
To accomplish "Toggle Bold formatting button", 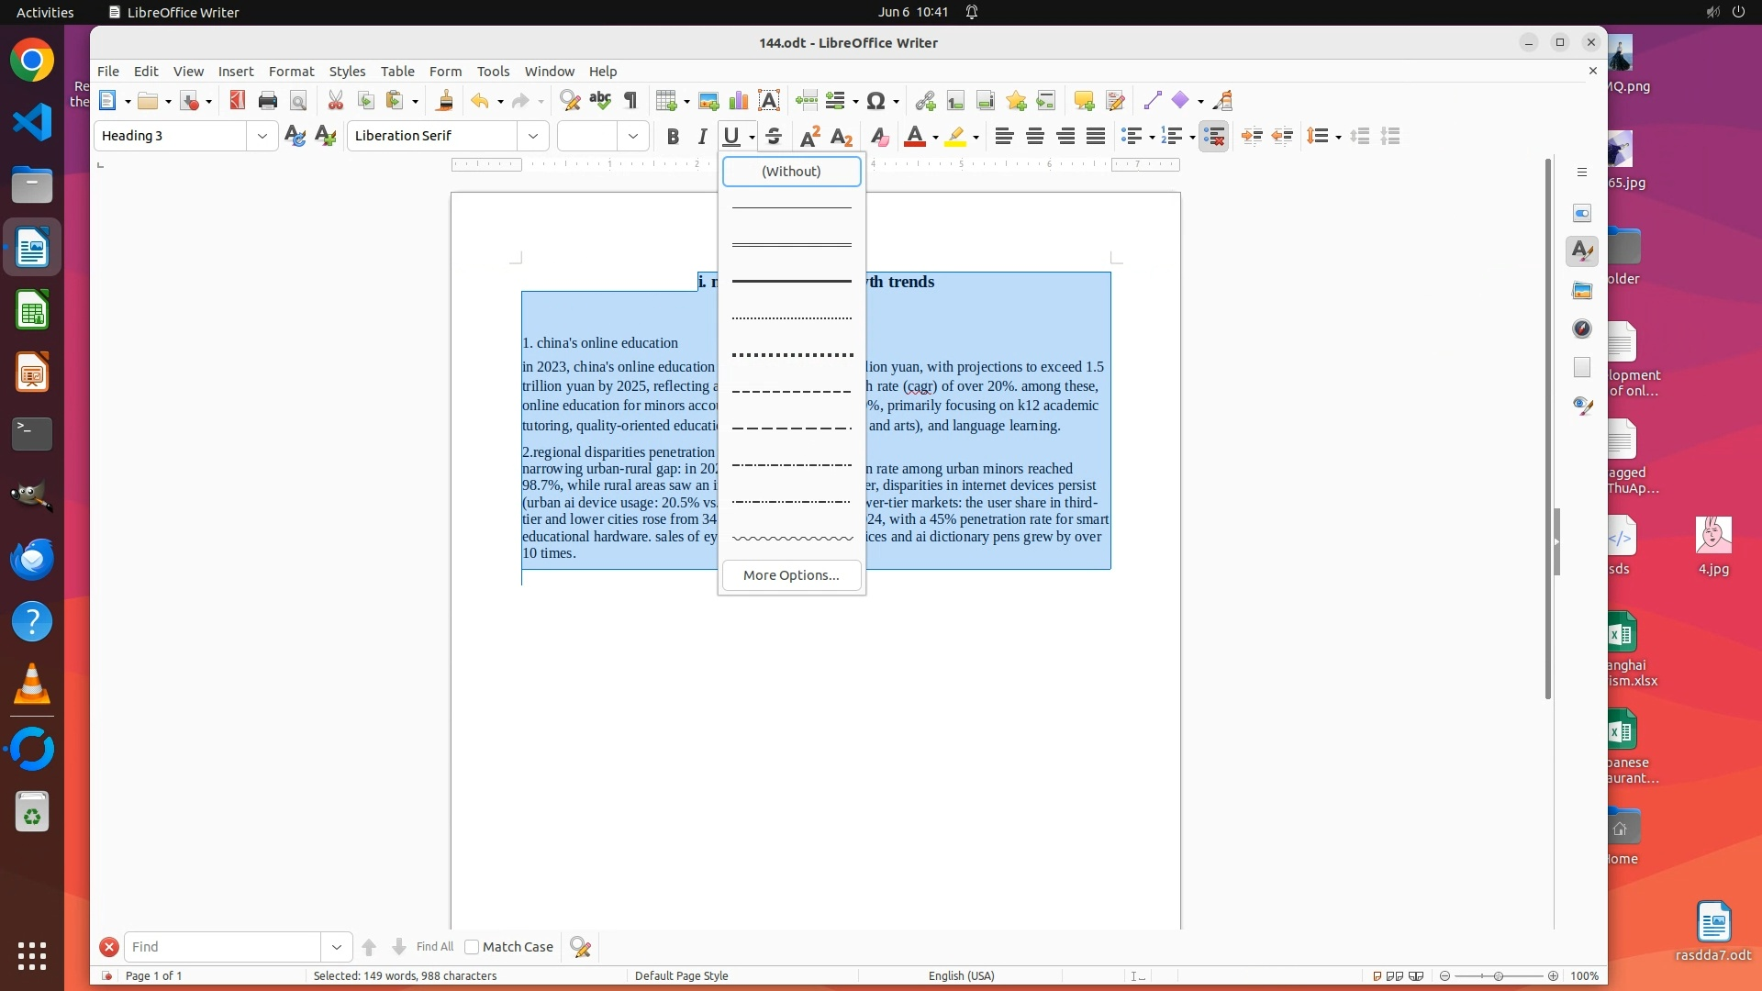I will click(673, 137).
